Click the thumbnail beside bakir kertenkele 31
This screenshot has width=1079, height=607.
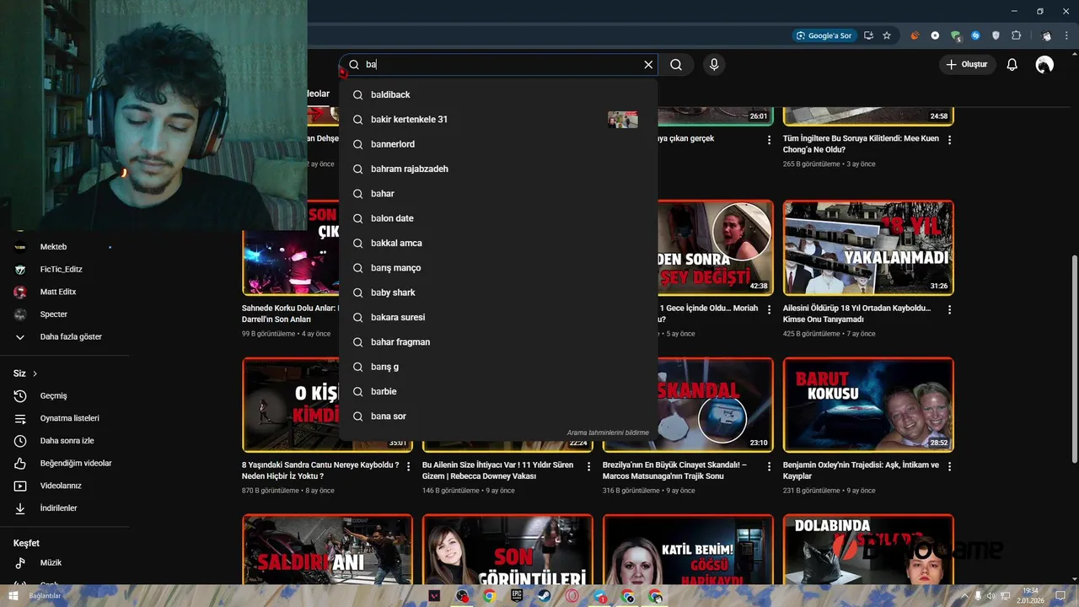point(623,120)
